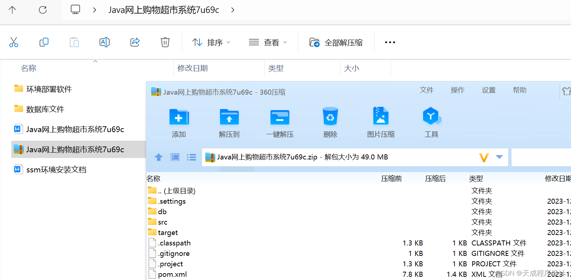Click the Rename icon in Explorer toolbar
Screen dimensions: 571x280
point(105,42)
